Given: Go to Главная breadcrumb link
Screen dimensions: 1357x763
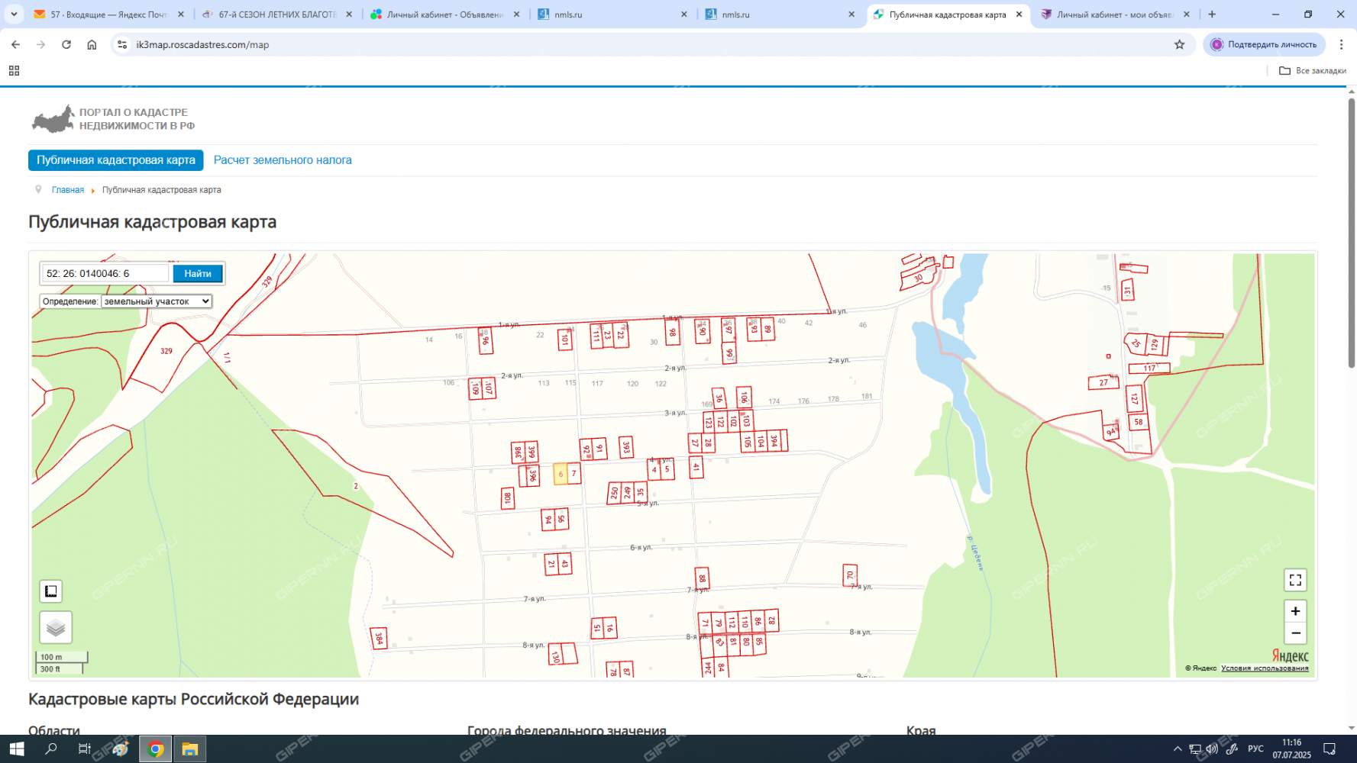Looking at the screenshot, I should click(68, 190).
